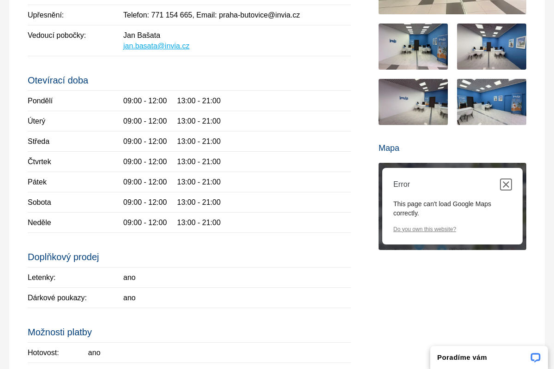Open the top-right branch photo thumbnail
554x369 pixels.
tap(492, 47)
